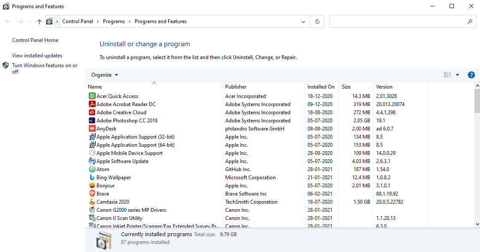The width and height of the screenshot is (480, 252).
Task: Click the AnyDesk program icon
Action: [x=92, y=129]
